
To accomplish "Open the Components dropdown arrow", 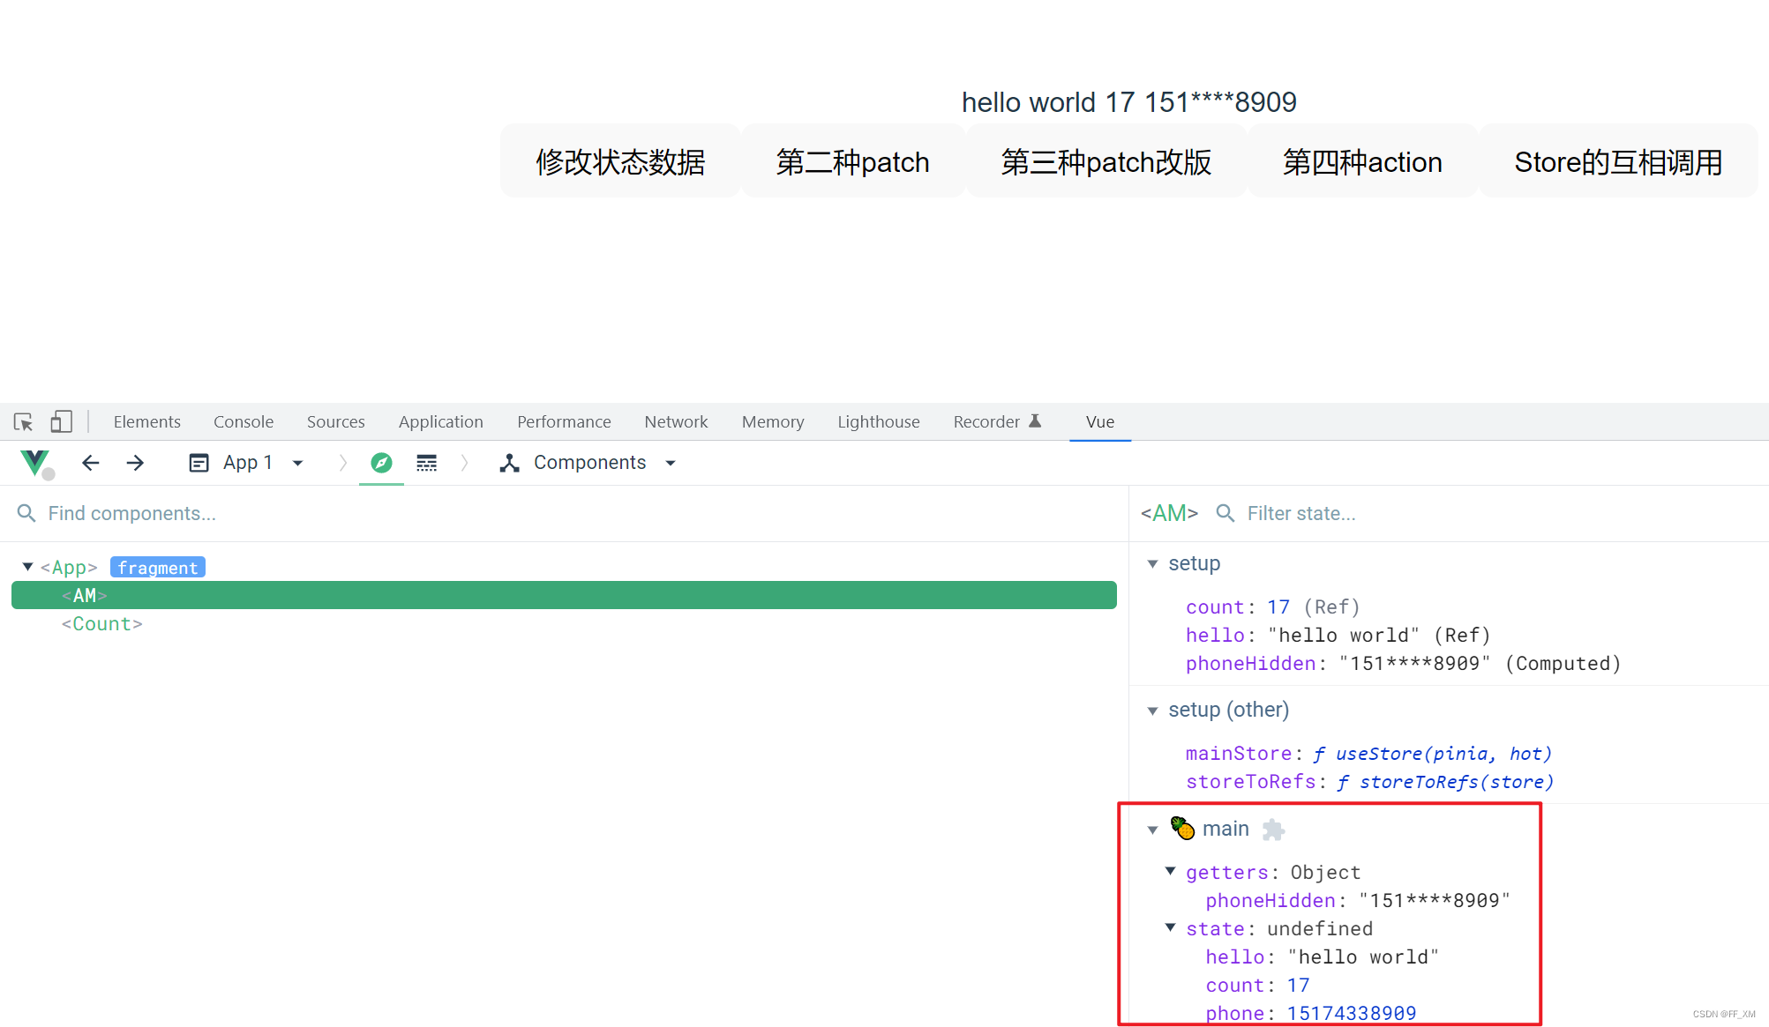I will coord(671,463).
